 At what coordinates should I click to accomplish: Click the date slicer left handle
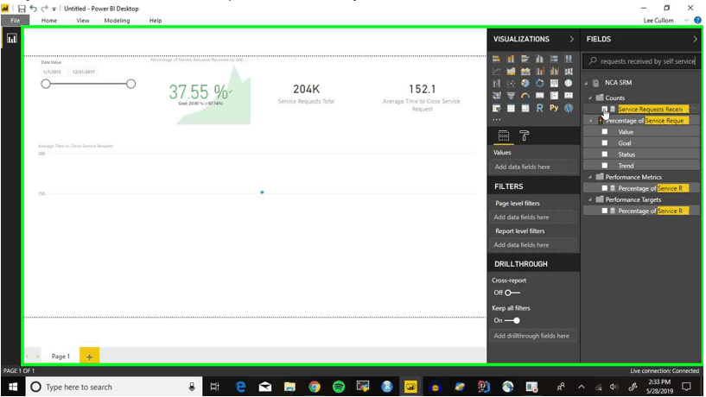[46, 84]
